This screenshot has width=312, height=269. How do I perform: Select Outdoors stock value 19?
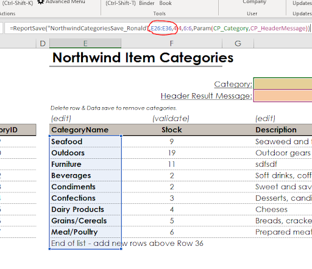172,153
